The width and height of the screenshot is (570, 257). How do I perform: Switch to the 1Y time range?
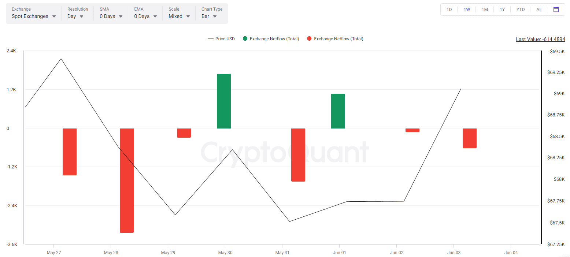coord(502,10)
